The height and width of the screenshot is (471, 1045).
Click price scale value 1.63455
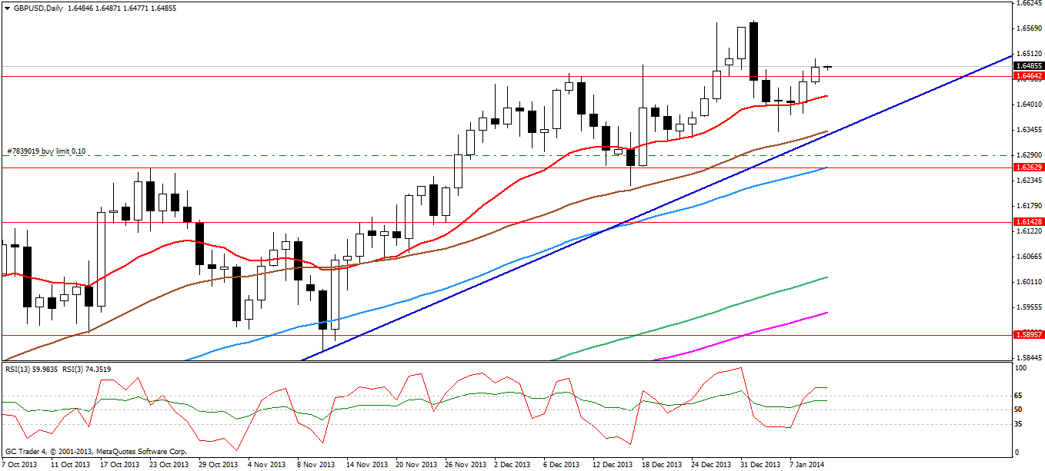tap(1030, 130)
